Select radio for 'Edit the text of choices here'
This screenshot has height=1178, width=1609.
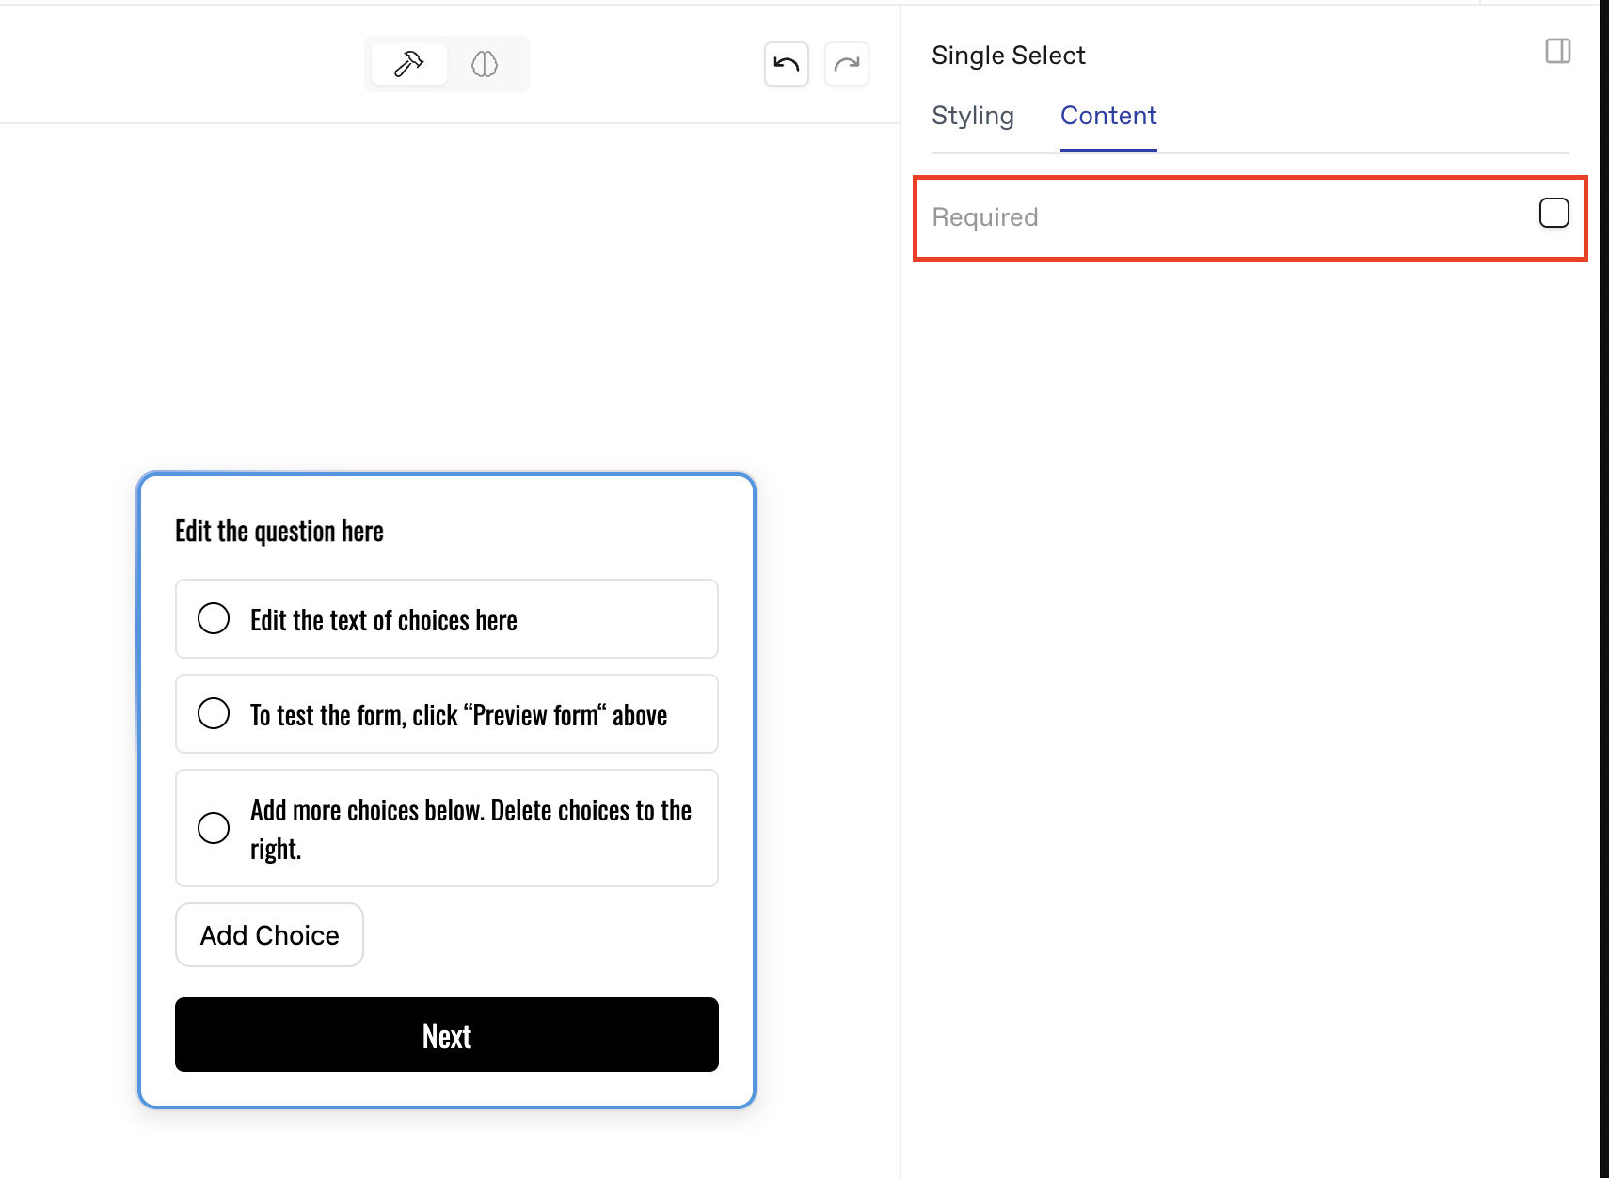point(214,618)
